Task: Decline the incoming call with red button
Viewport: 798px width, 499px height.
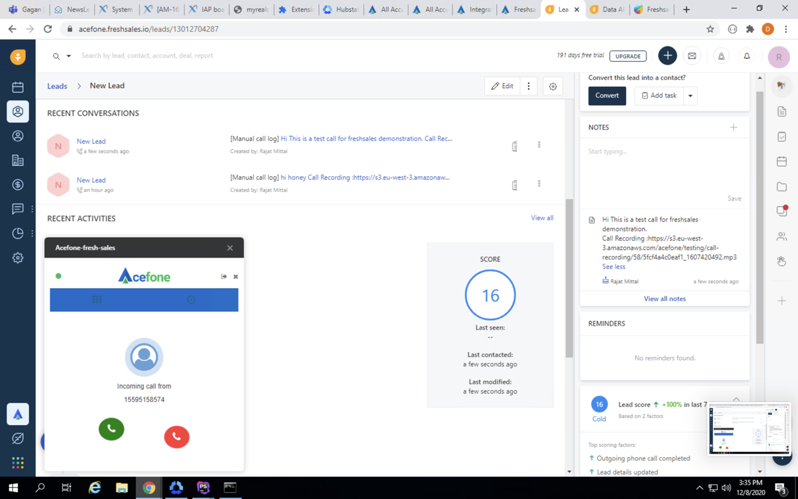Action: pyautogui.click(x=177, y=437)
